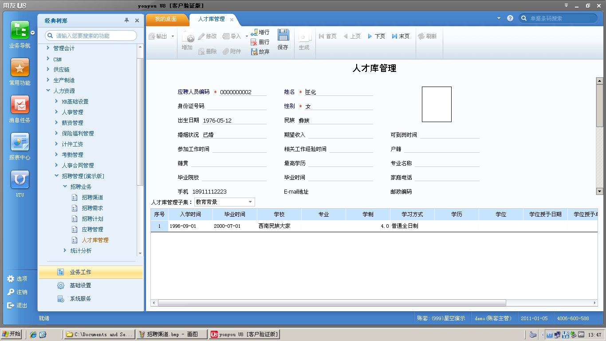Select the 人才库管理 tab

click(x=211, y=20)
